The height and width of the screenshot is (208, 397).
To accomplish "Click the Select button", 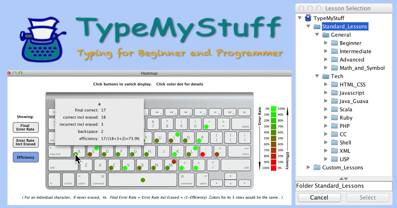I will pyautogui.click(x=368, y=197).
